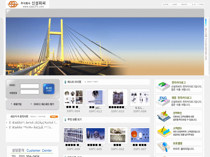Viewport: 210px width, 157px height.
Task: Click the 추천 상품 보기 section header
Action: click(x=75, y=120)
